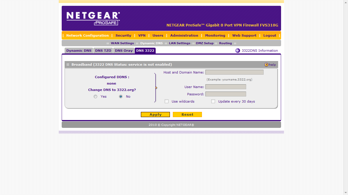Image resolution: width=348 pixels, height=195 pixels.
Task: Check the Update every 30 days box
Action: coord(213,101)
